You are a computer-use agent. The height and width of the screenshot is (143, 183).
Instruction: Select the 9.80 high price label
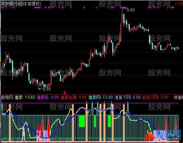[131, 10]
